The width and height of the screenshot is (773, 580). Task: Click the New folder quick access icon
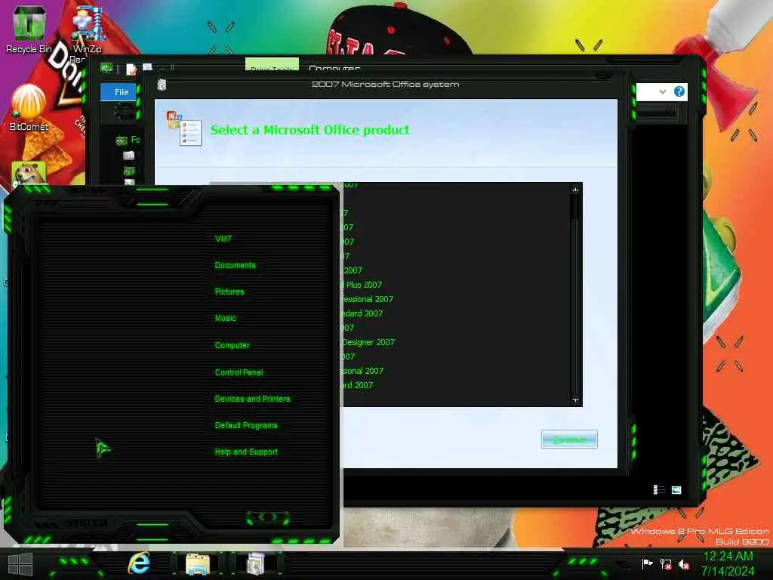coord(147,67)
